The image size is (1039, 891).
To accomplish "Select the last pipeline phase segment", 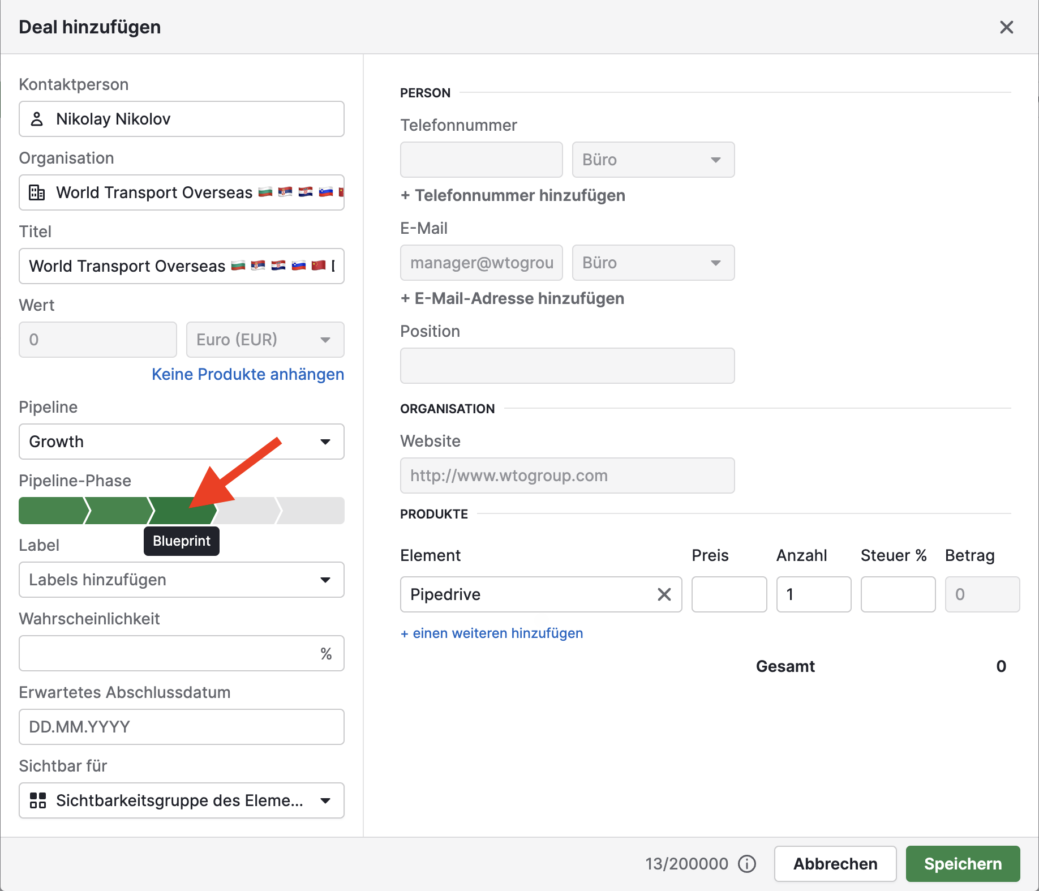I will [312, 511].
